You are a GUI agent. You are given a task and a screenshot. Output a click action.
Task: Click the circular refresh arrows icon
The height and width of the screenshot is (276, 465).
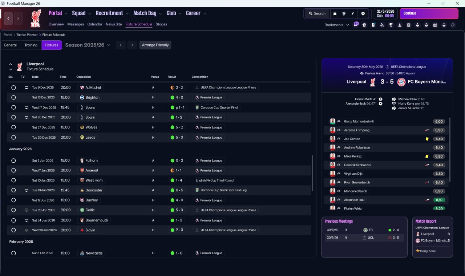point(453,25)
